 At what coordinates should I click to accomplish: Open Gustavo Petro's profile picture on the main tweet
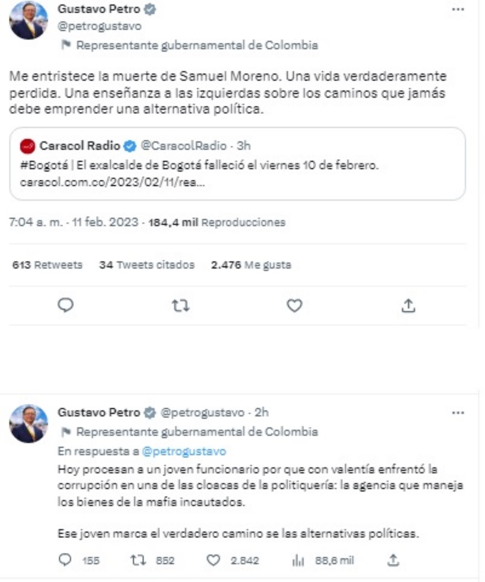(x=28, y=20)
